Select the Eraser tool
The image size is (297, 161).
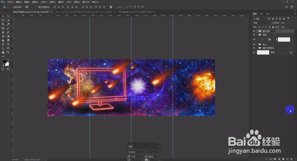(3, 36)
